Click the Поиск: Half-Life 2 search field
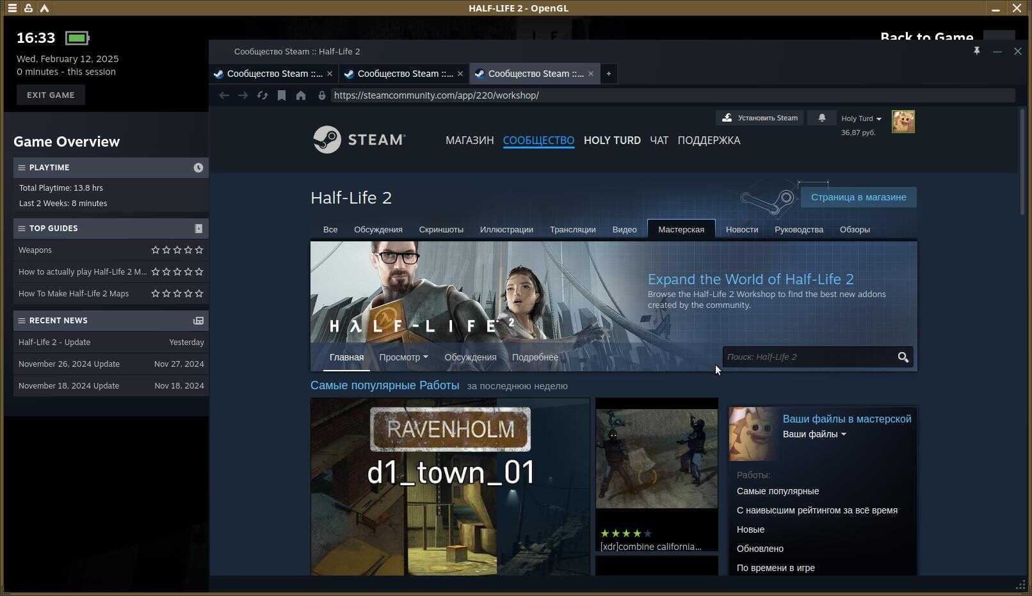 pos(809,357)
